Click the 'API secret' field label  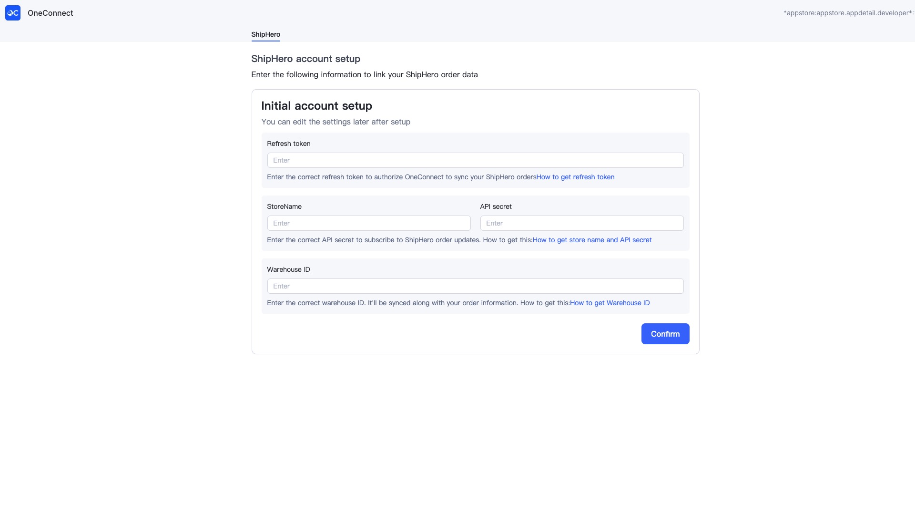(x=496, y=206)
